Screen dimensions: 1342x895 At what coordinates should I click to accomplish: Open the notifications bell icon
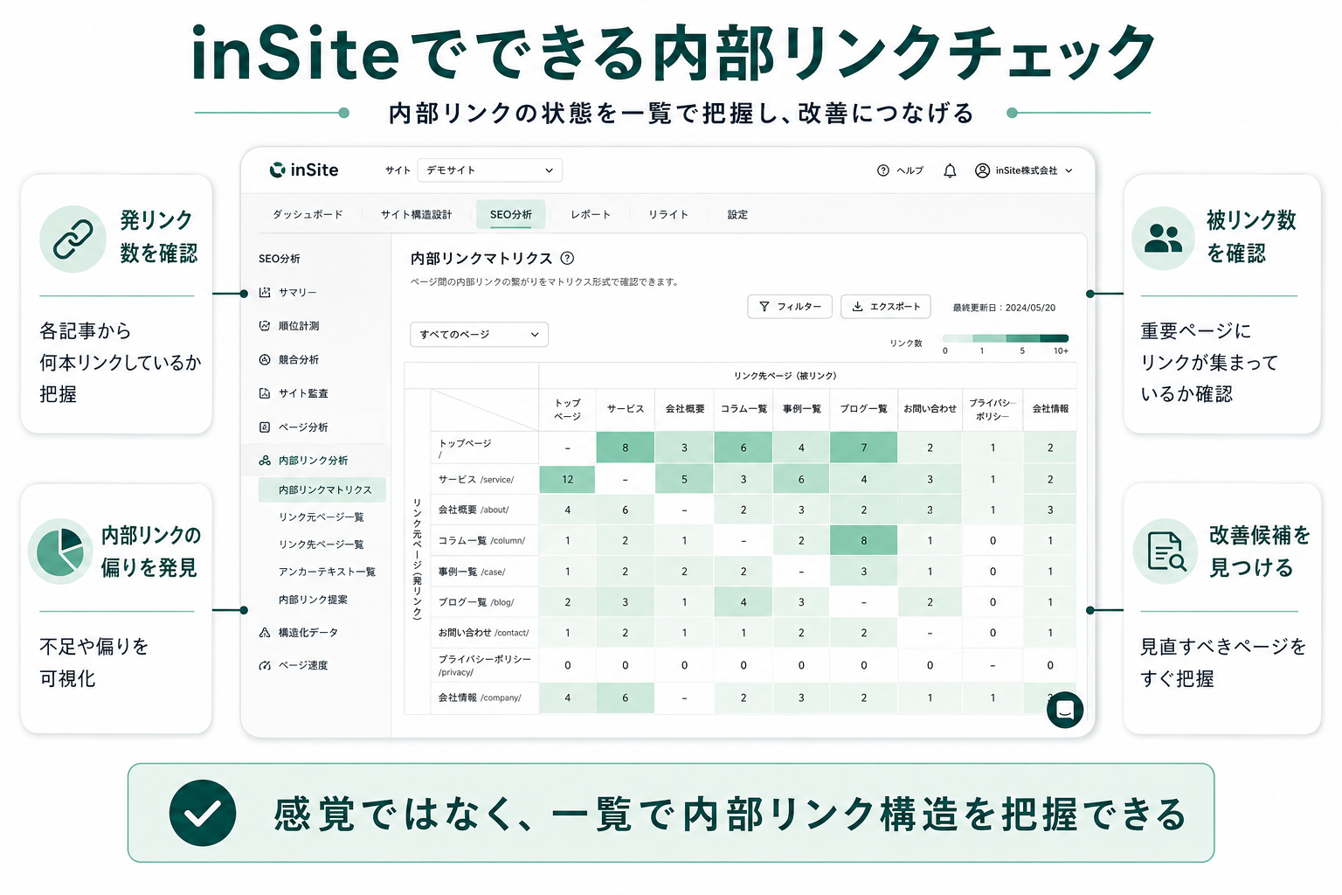[x=950, y=170]
